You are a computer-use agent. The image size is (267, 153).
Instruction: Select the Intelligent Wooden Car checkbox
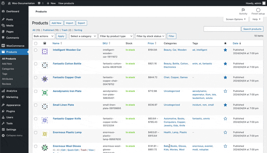click(x=36, y=50)
